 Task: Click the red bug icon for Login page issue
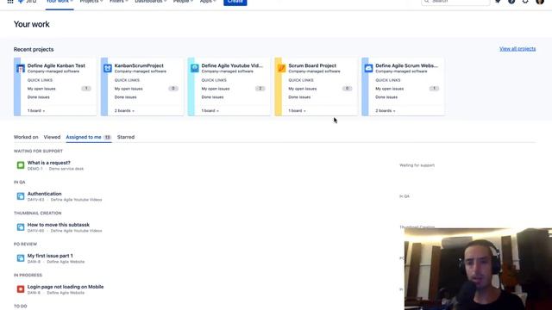point(21,289)
